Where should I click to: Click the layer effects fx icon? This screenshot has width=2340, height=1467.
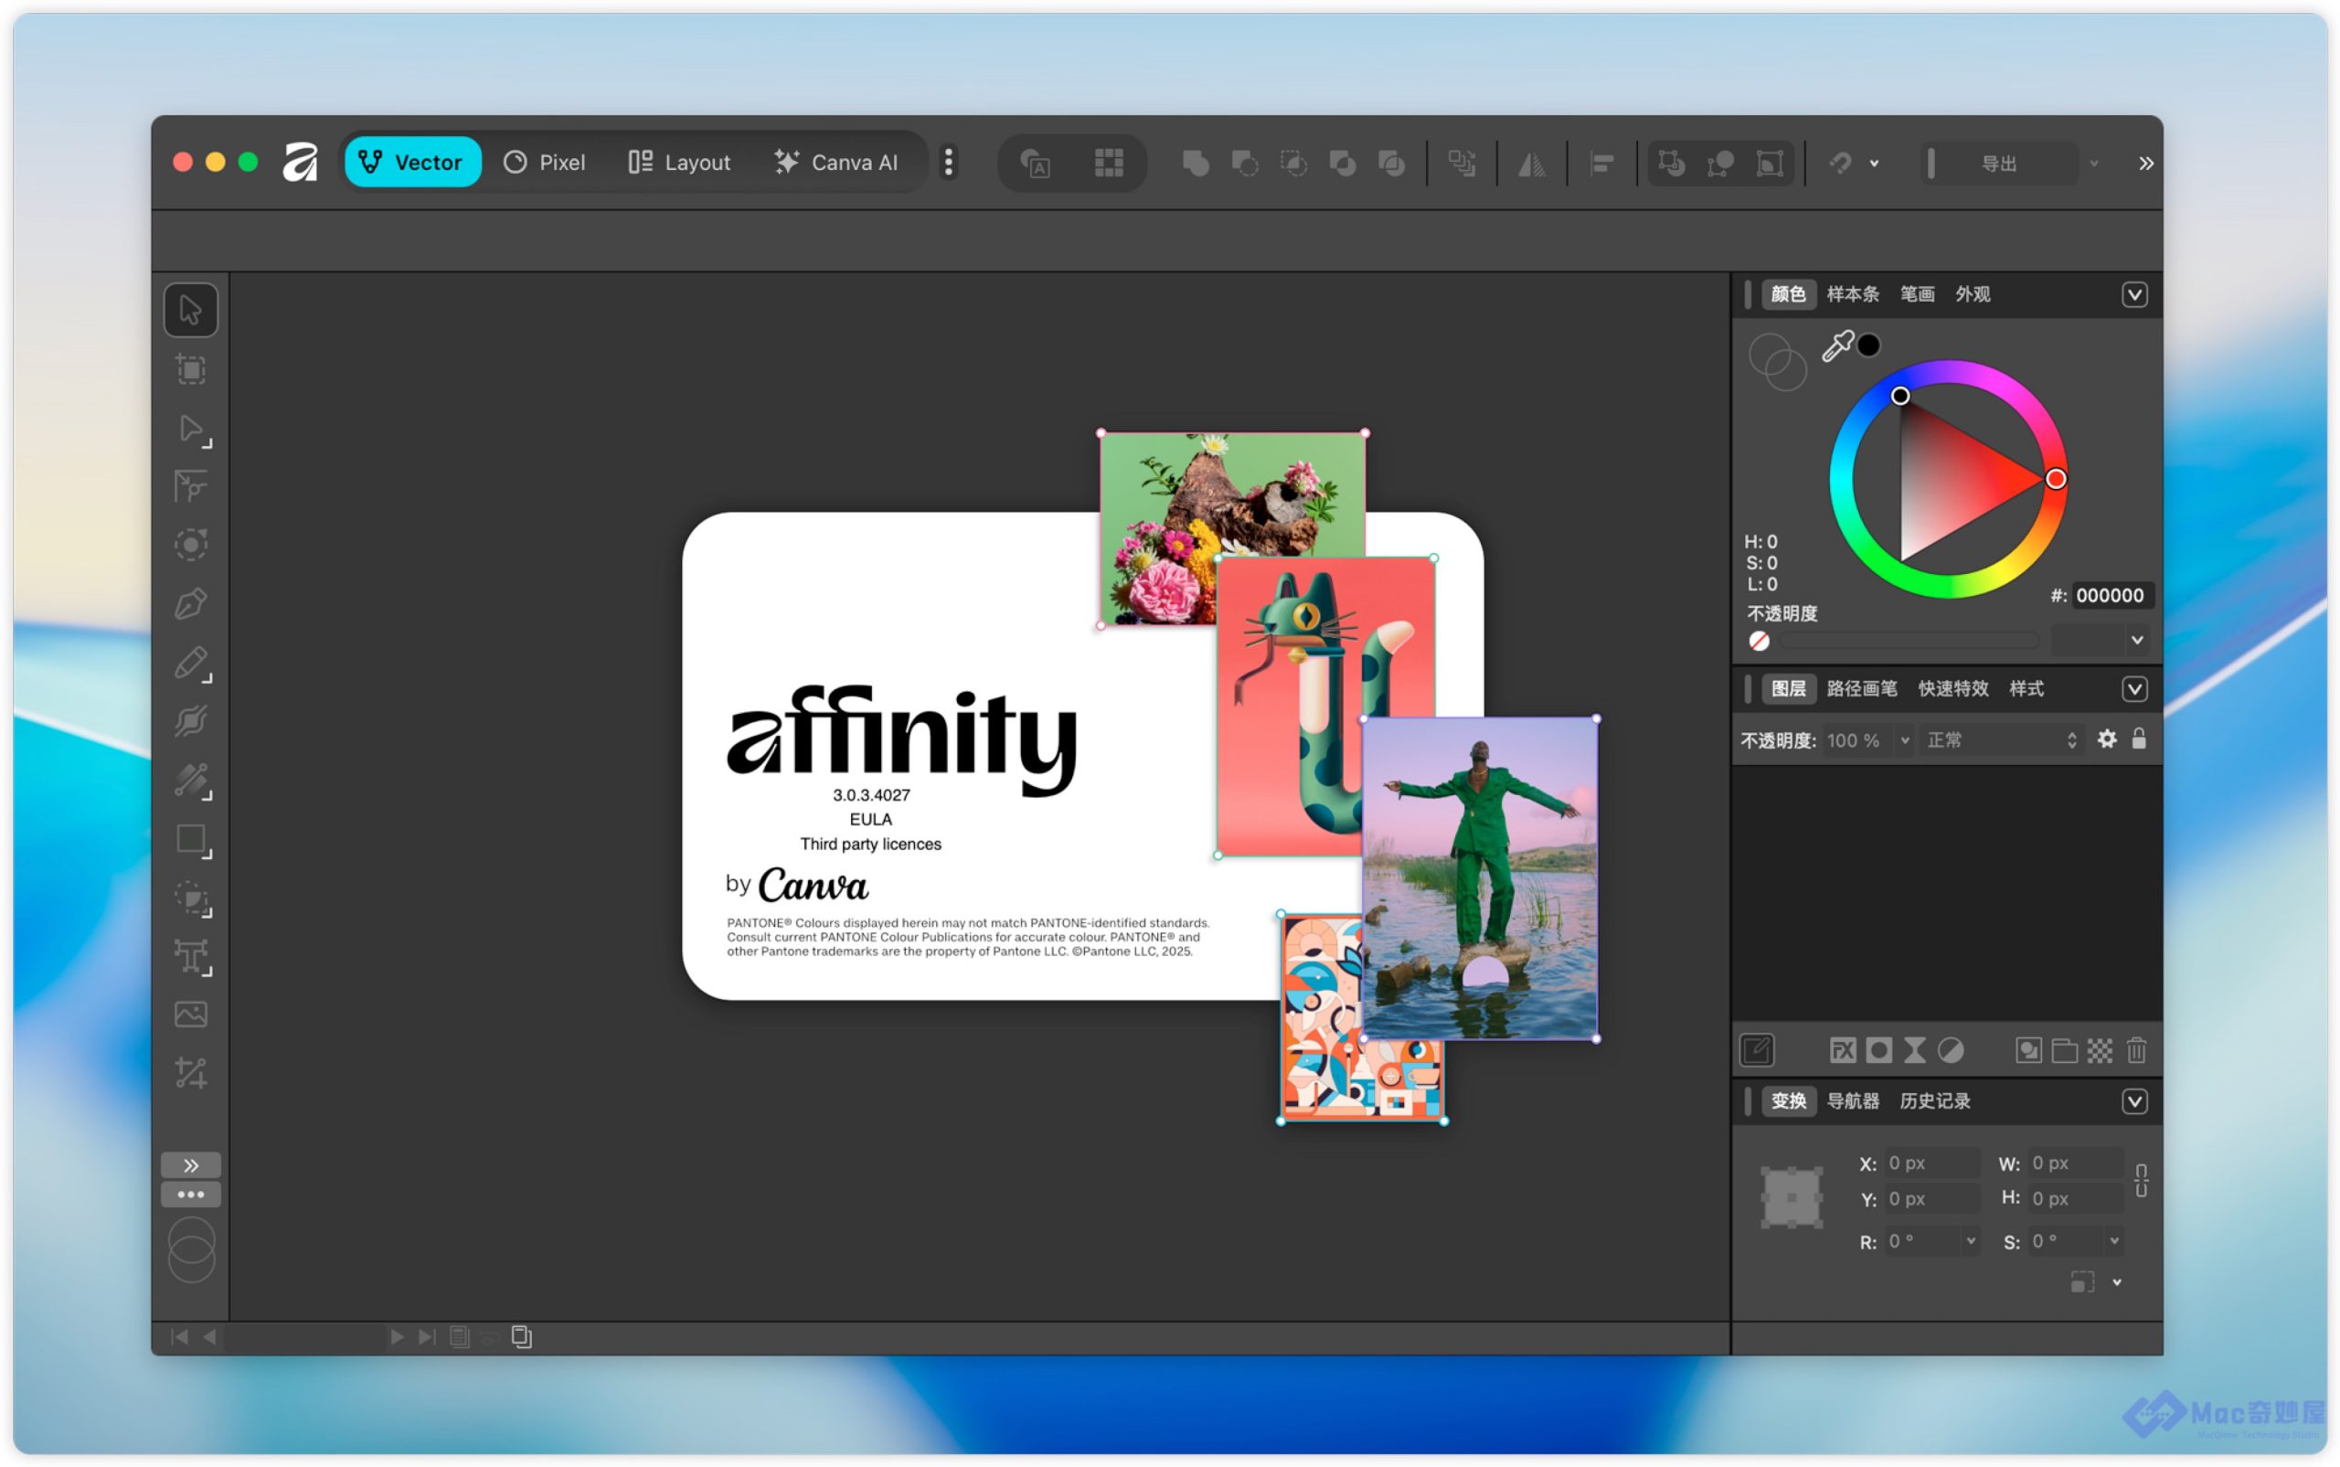coord(1843,1051)
